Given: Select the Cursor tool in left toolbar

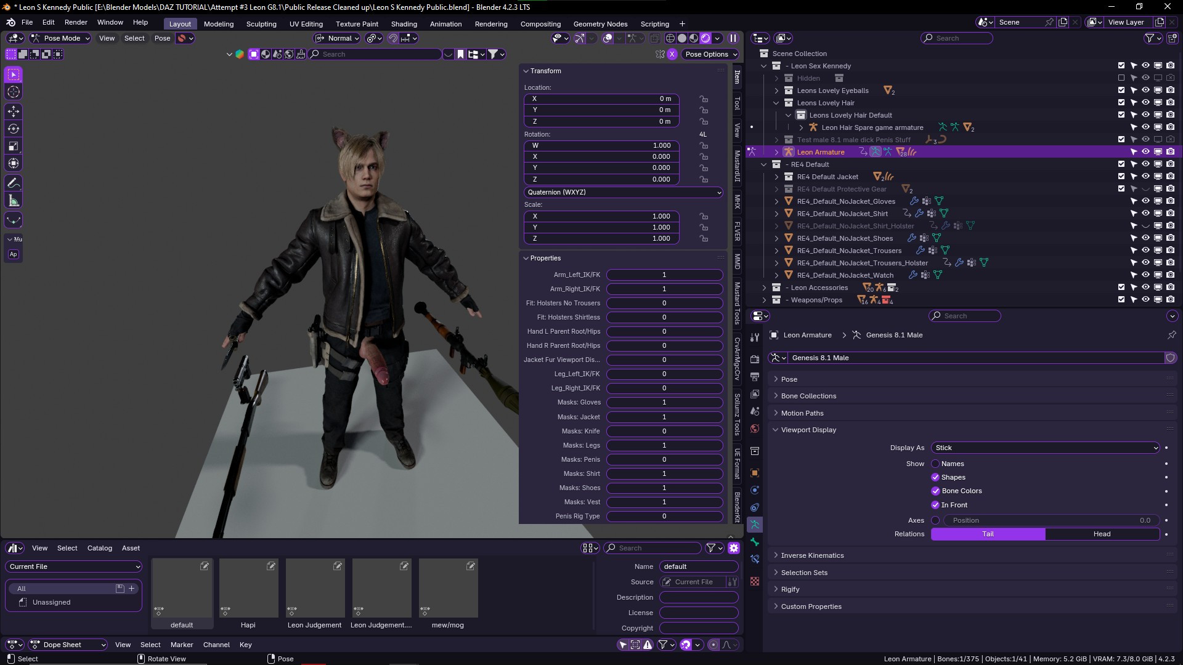Looking at the screenshot, I should click(14, 92).
